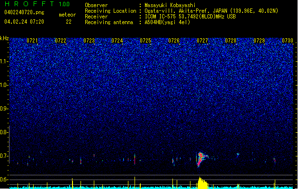Click the 1.0 kHz axis tick label
This screenshot has height=189, width=298.
tap(4, 85)
